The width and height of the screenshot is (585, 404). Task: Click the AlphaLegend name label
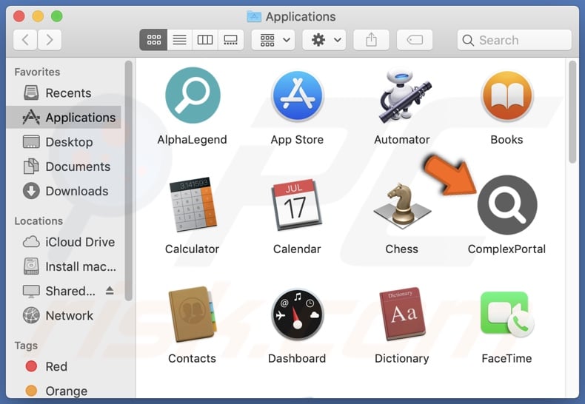click(192, 140)
